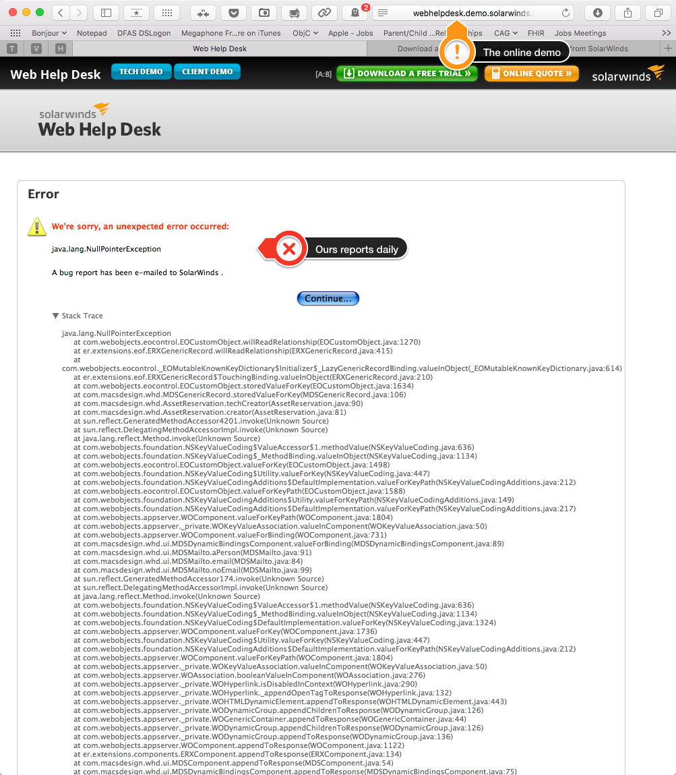This screenshot has height=775, width=676.
Task: Open Megaphone on iTunes bookmark
Action: (x=231, y=33)
